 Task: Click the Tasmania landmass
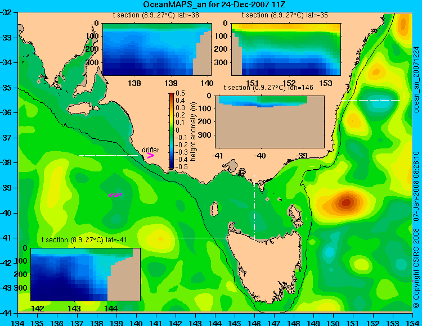(x=265, y=266)
